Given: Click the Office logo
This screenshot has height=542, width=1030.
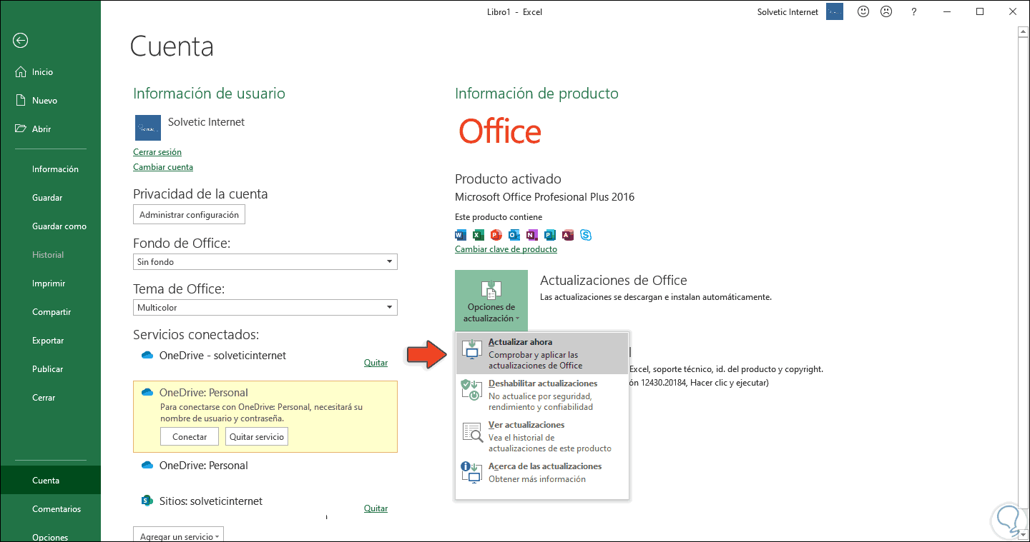Looking at the screenshot, I should 500,131.
